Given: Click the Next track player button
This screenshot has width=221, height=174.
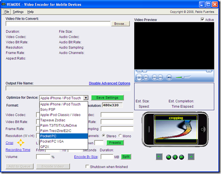Looking at the screenshot, I should (x=160, y=77).
